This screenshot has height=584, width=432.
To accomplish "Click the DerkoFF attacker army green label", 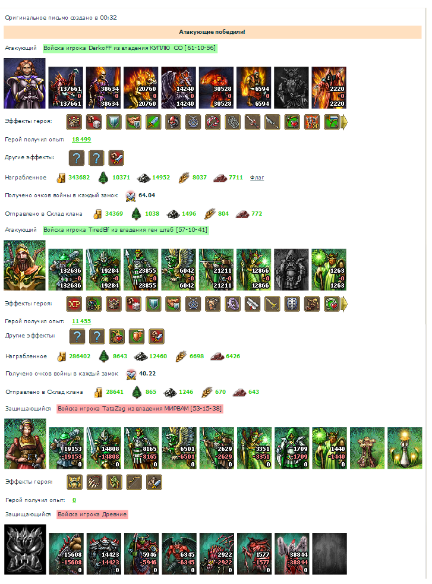I will pyautogui.click(x=130, y=48).
